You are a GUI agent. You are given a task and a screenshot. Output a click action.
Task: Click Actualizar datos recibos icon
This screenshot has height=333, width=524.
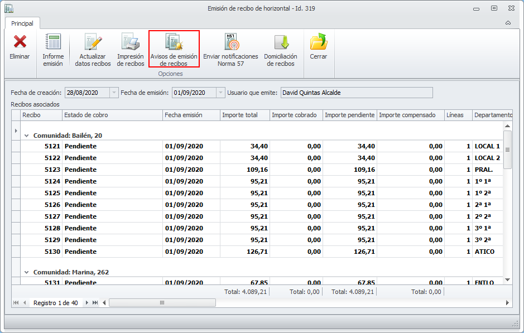[93, 42]
